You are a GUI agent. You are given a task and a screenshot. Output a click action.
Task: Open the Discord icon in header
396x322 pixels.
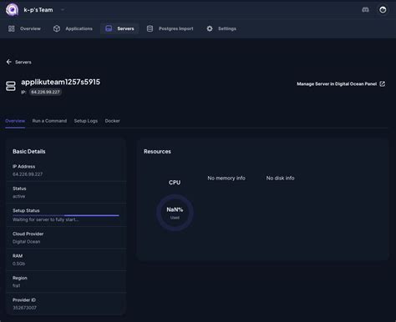pos(365,10)
